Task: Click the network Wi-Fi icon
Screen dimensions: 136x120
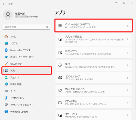Action: (6, 57)
